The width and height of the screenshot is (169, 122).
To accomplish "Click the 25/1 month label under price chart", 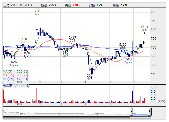I will tap(19, 83).
